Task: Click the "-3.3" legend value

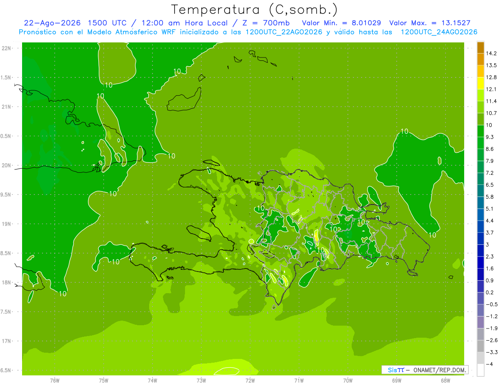Action: [x=491, y=352]
